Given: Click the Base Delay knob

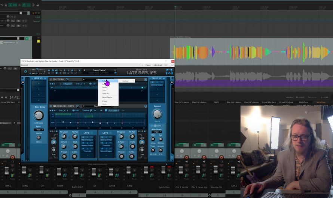Looking at the screenshot, I should [x=39, y=115].
